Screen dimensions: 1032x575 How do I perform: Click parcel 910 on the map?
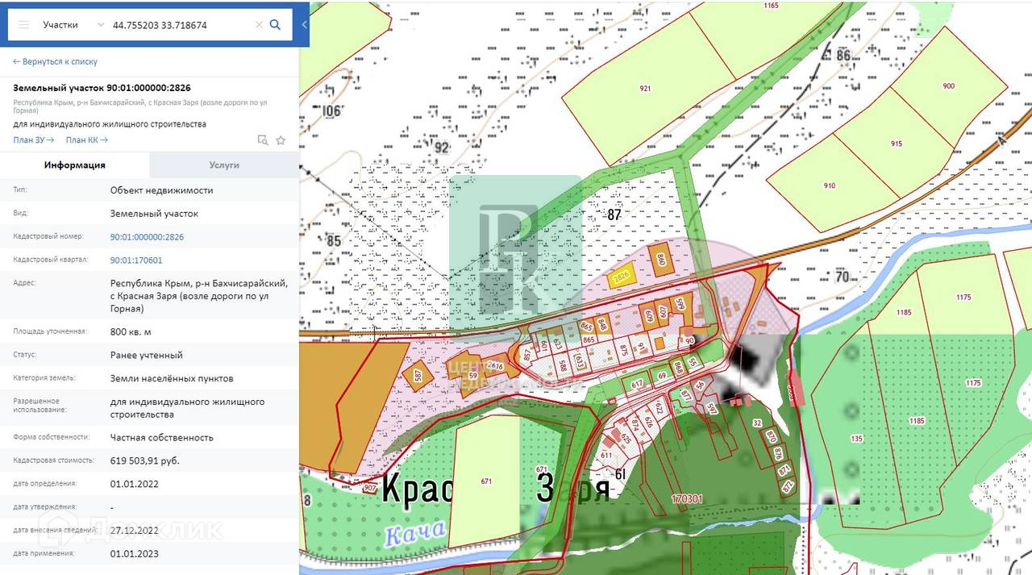tap(830, 185)
